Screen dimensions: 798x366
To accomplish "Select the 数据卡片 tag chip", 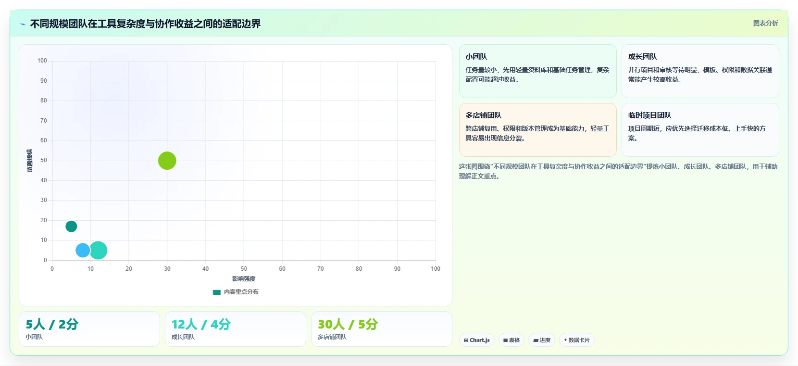I will 577,340.
